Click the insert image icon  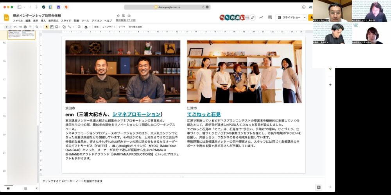(57, 27)
